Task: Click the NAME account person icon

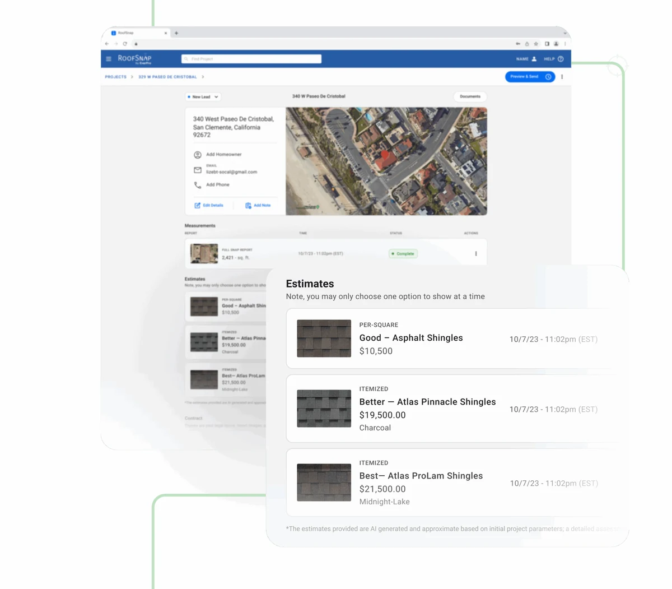Action: (534, 58)
